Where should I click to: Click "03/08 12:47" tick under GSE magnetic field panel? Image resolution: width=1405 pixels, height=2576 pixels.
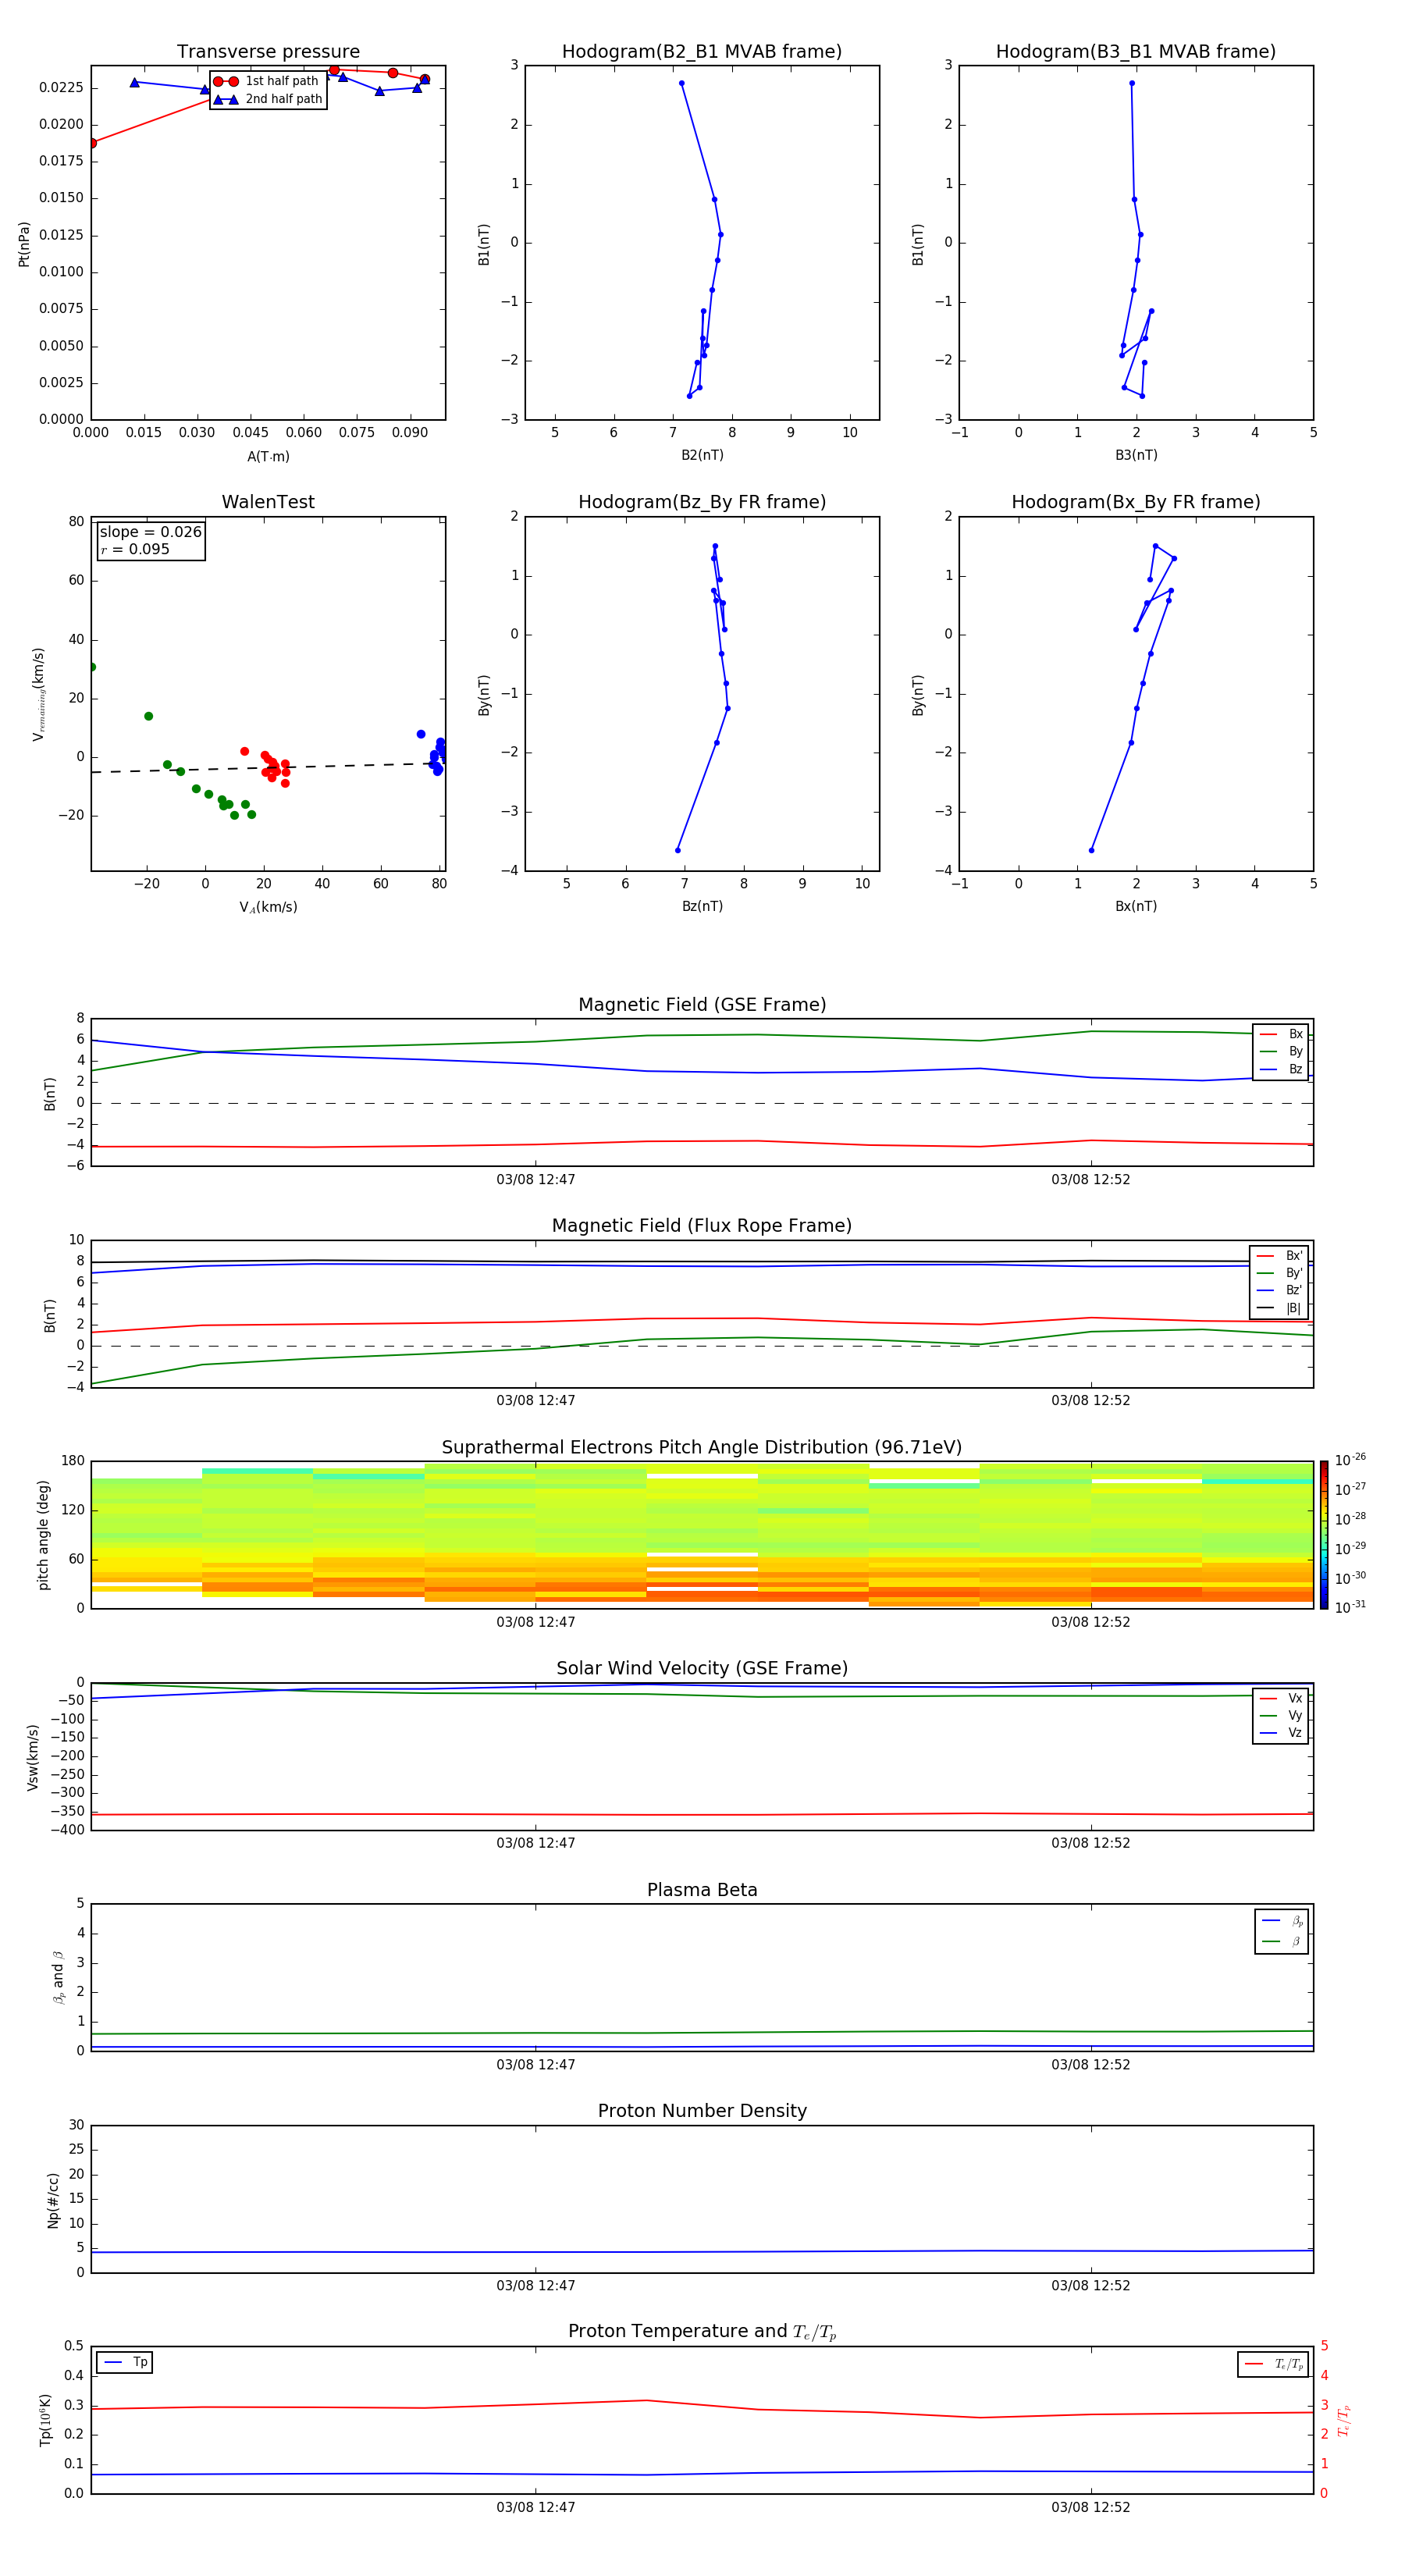pos(536,1180)
